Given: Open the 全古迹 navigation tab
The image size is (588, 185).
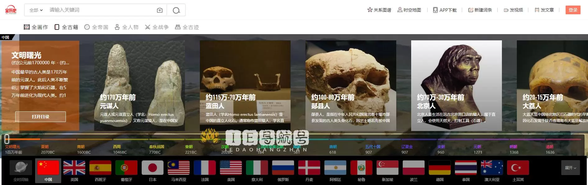Looking at the screenshot, I should (187, 27).
